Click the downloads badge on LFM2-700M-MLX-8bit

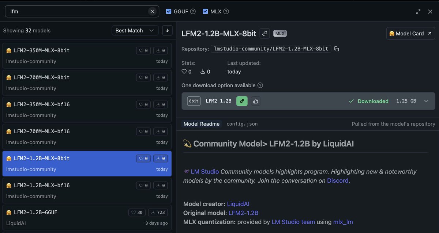click(x=160, y=77)
